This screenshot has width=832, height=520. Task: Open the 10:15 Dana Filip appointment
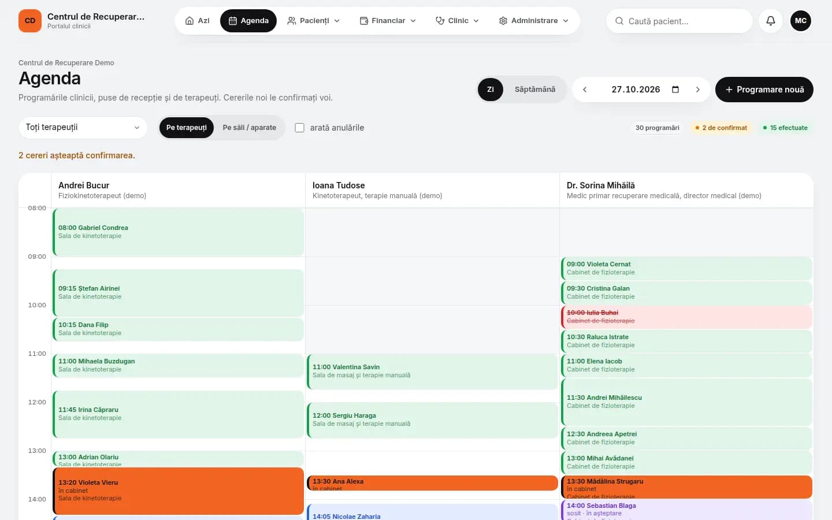(179, 329)
